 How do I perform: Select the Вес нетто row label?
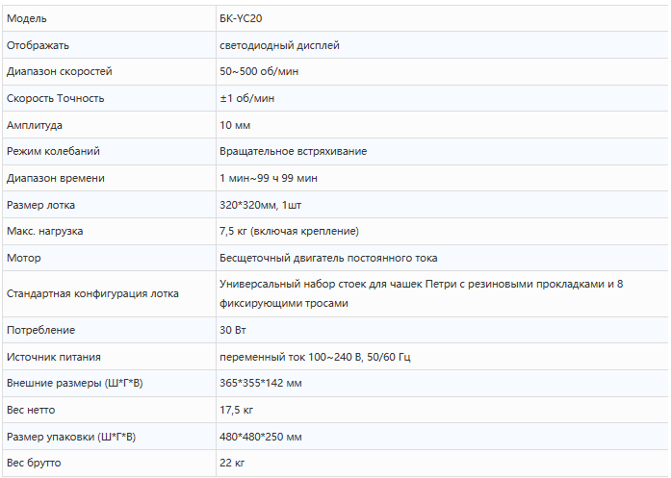(x=31, y=410)
